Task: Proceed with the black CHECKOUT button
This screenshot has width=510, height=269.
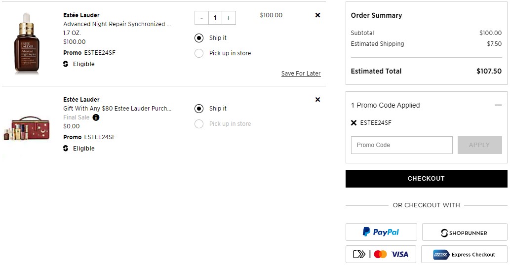Action: [x=427, y=179]
